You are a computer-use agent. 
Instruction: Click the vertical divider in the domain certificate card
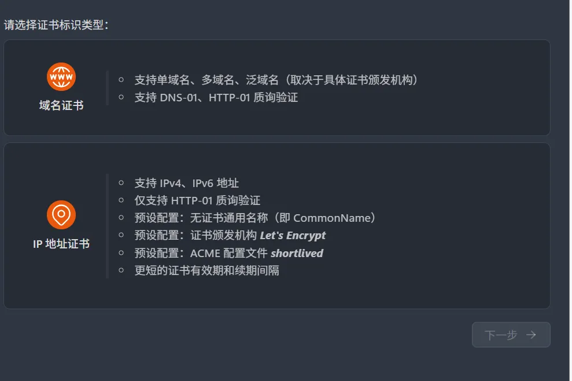(106, 87)
